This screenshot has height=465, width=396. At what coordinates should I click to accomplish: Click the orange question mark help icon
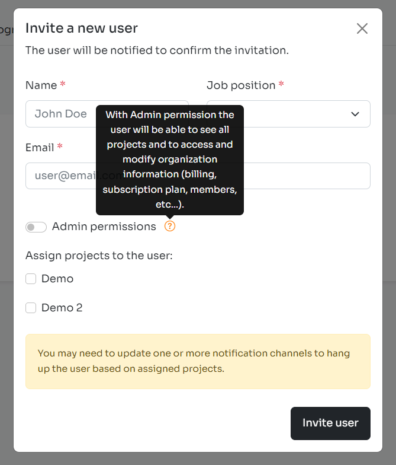pos(170,226)
